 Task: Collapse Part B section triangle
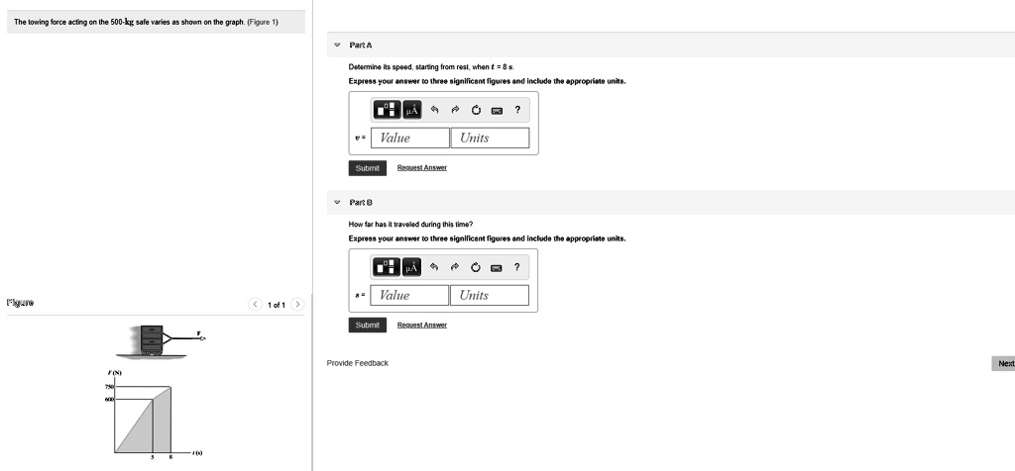[x=337, y=202]
